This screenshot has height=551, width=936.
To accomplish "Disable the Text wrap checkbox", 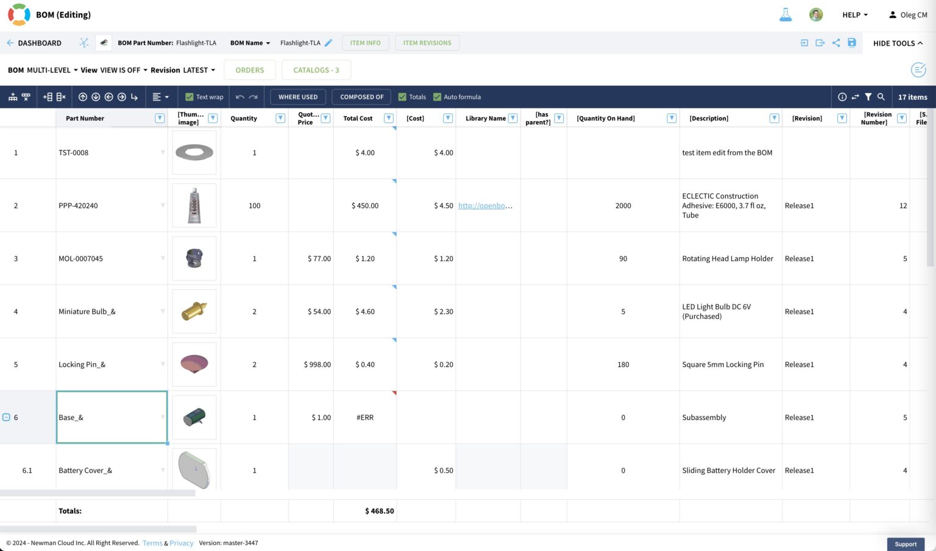I will [189, 97].
